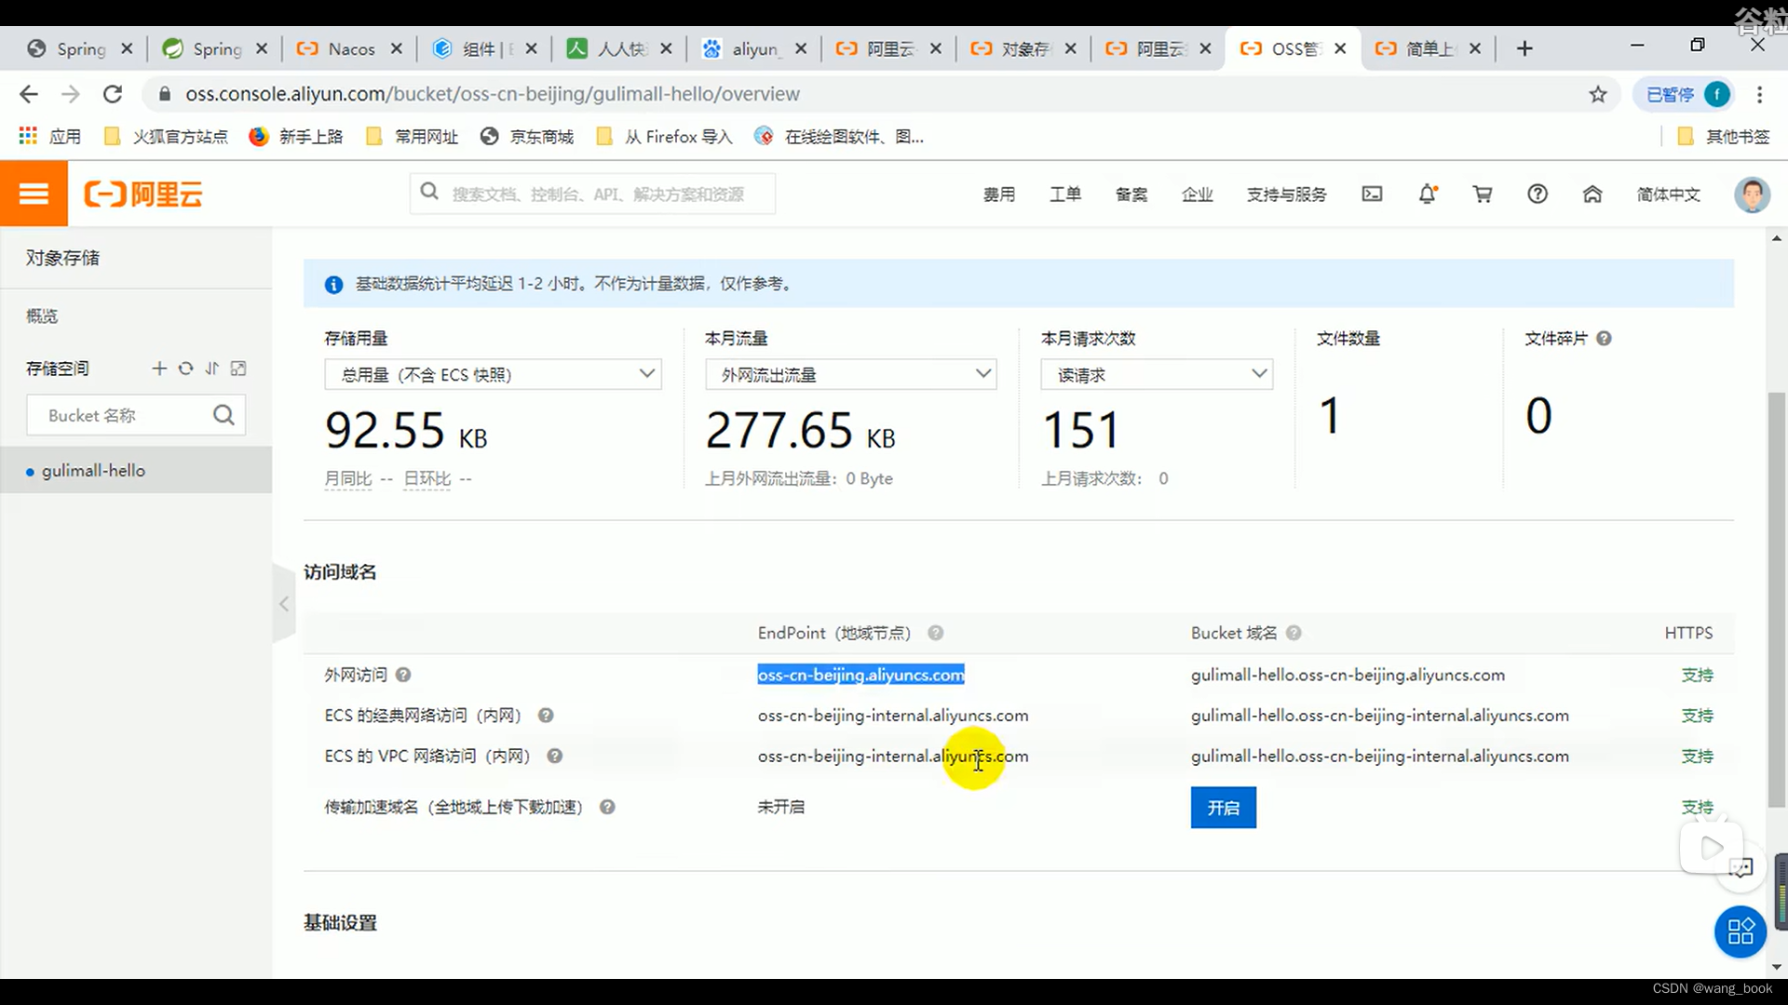Click the page vertical scrollbar
This screenshot has width=1788, height=1005.
[x=1777, y=600]
